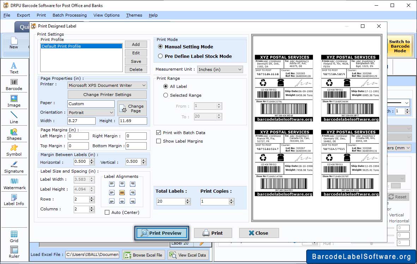Screen dimensions: 417x264
Task: Select the Barcode tool in left sidebar
Action: (x=14, y=85)
